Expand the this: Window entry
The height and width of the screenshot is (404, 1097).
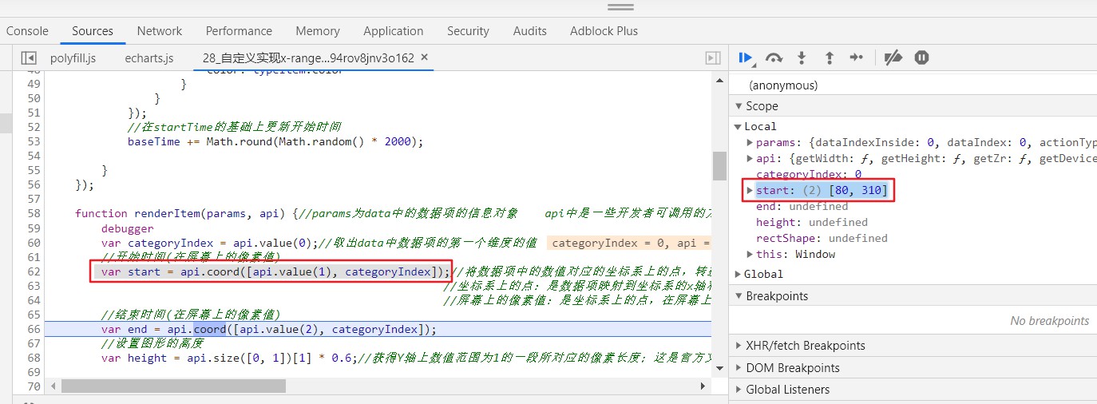[x=750, y=254]
